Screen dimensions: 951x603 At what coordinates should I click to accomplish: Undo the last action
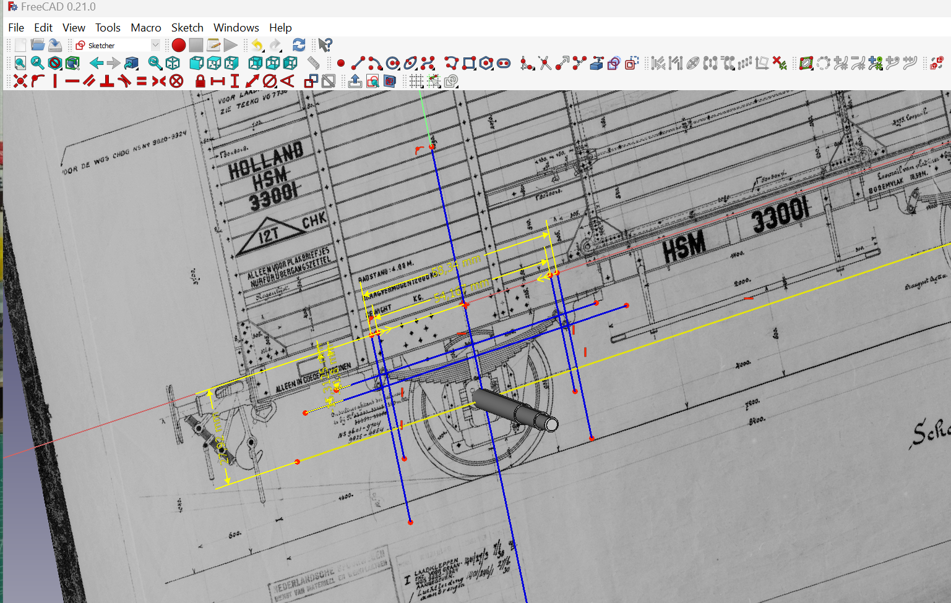coord(257,45)
